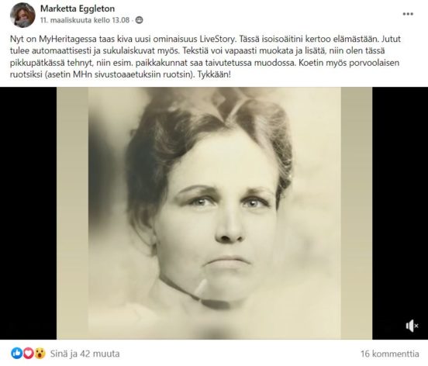Click the word "MyHeritagessa" in the post
This screenshot has width=428, height=366.
click(x=67, y=39)
